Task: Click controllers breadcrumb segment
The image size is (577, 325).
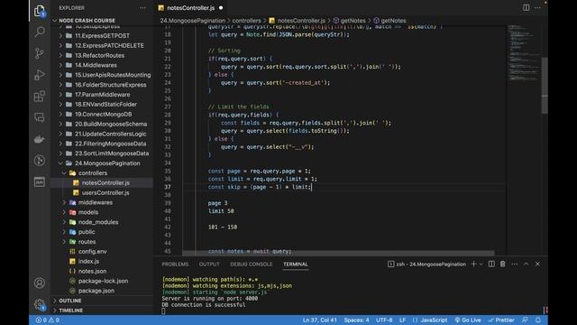Action: pyautogui.click(x=246, y=21)
